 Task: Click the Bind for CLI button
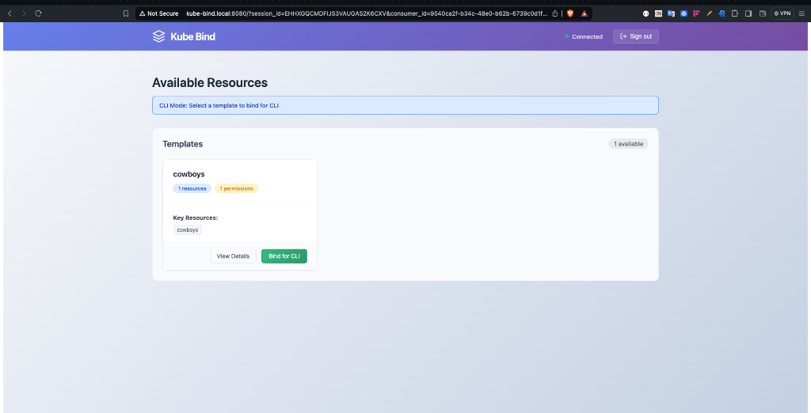click(x=284, y=256)
